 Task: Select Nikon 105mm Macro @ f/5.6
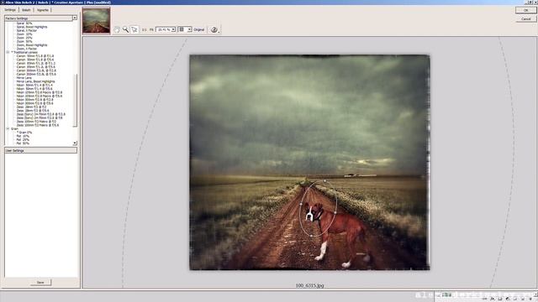pyautogui.click(x=40, y=96)
